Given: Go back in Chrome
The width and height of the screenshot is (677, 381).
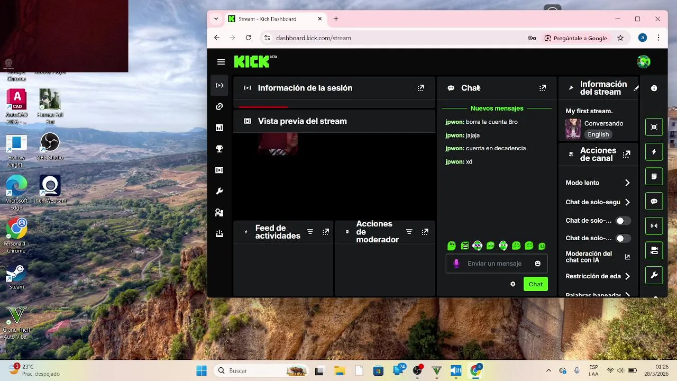Looking at the screenshot, I should click(217, 38).
